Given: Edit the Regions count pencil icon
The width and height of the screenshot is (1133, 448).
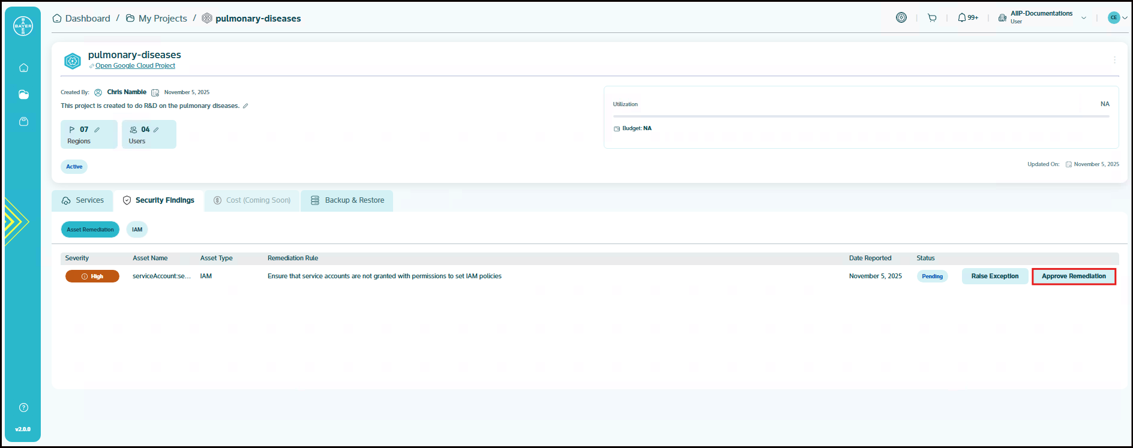Looking at the screenshot, I should [97, 130].
